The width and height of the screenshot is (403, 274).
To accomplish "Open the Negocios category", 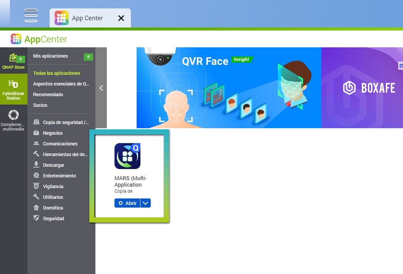I will point(53,133).
